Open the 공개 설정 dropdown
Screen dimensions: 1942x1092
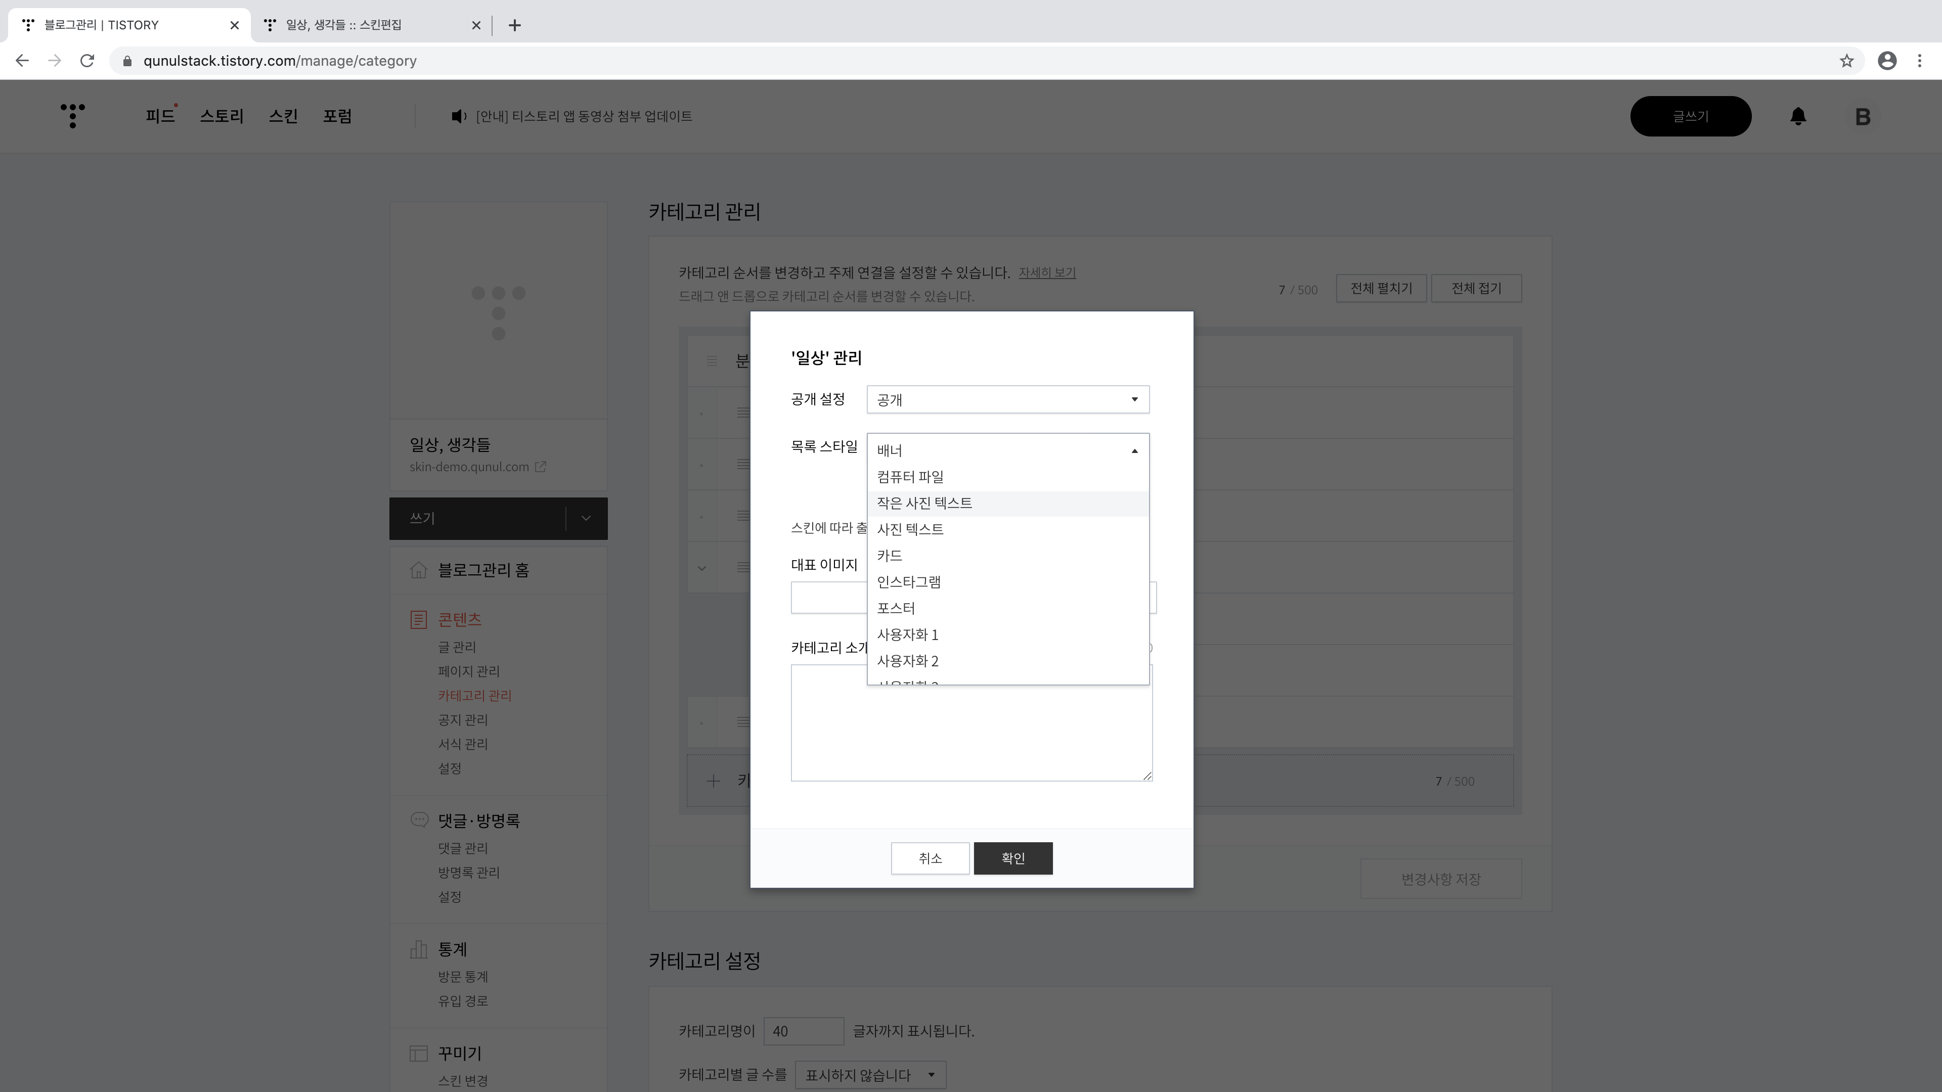[1007, 399]
